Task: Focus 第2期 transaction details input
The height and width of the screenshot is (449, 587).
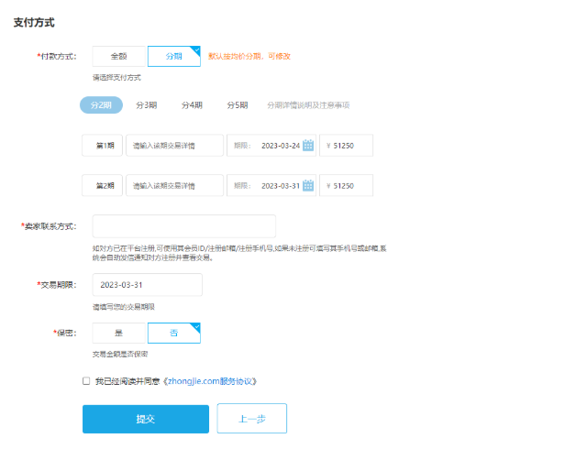Action: click(174, 185)
